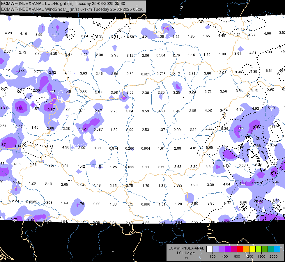Click the wind shear value '0.874'

click(114, 148)
